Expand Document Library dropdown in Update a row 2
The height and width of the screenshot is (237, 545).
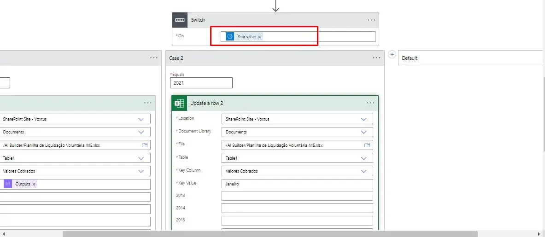point(364,132)
